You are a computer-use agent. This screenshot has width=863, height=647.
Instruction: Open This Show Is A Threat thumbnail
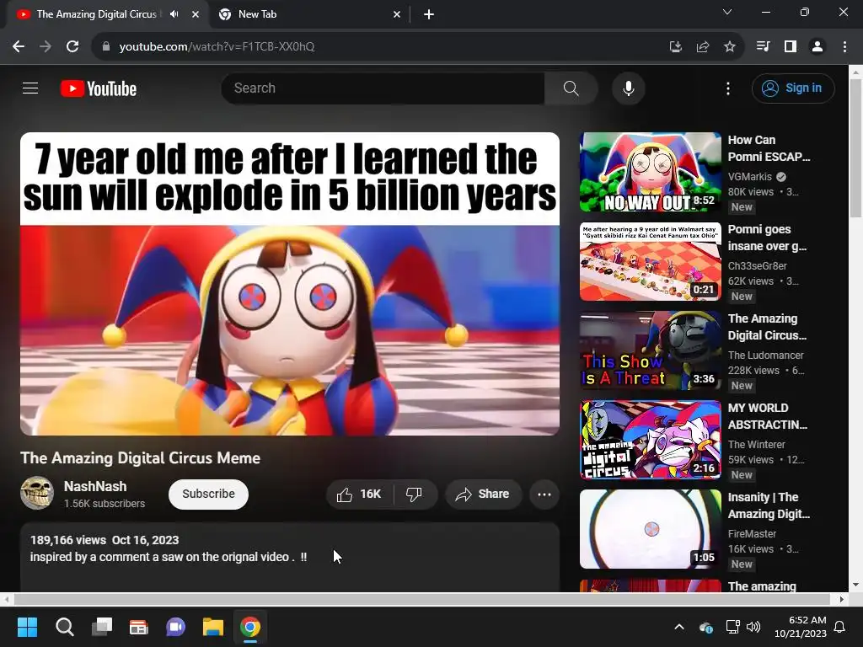[650, 350]
